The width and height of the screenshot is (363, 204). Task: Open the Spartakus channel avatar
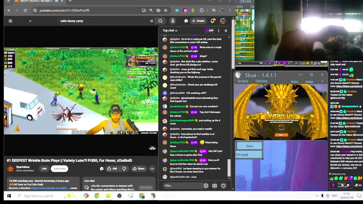click(10, 169)
